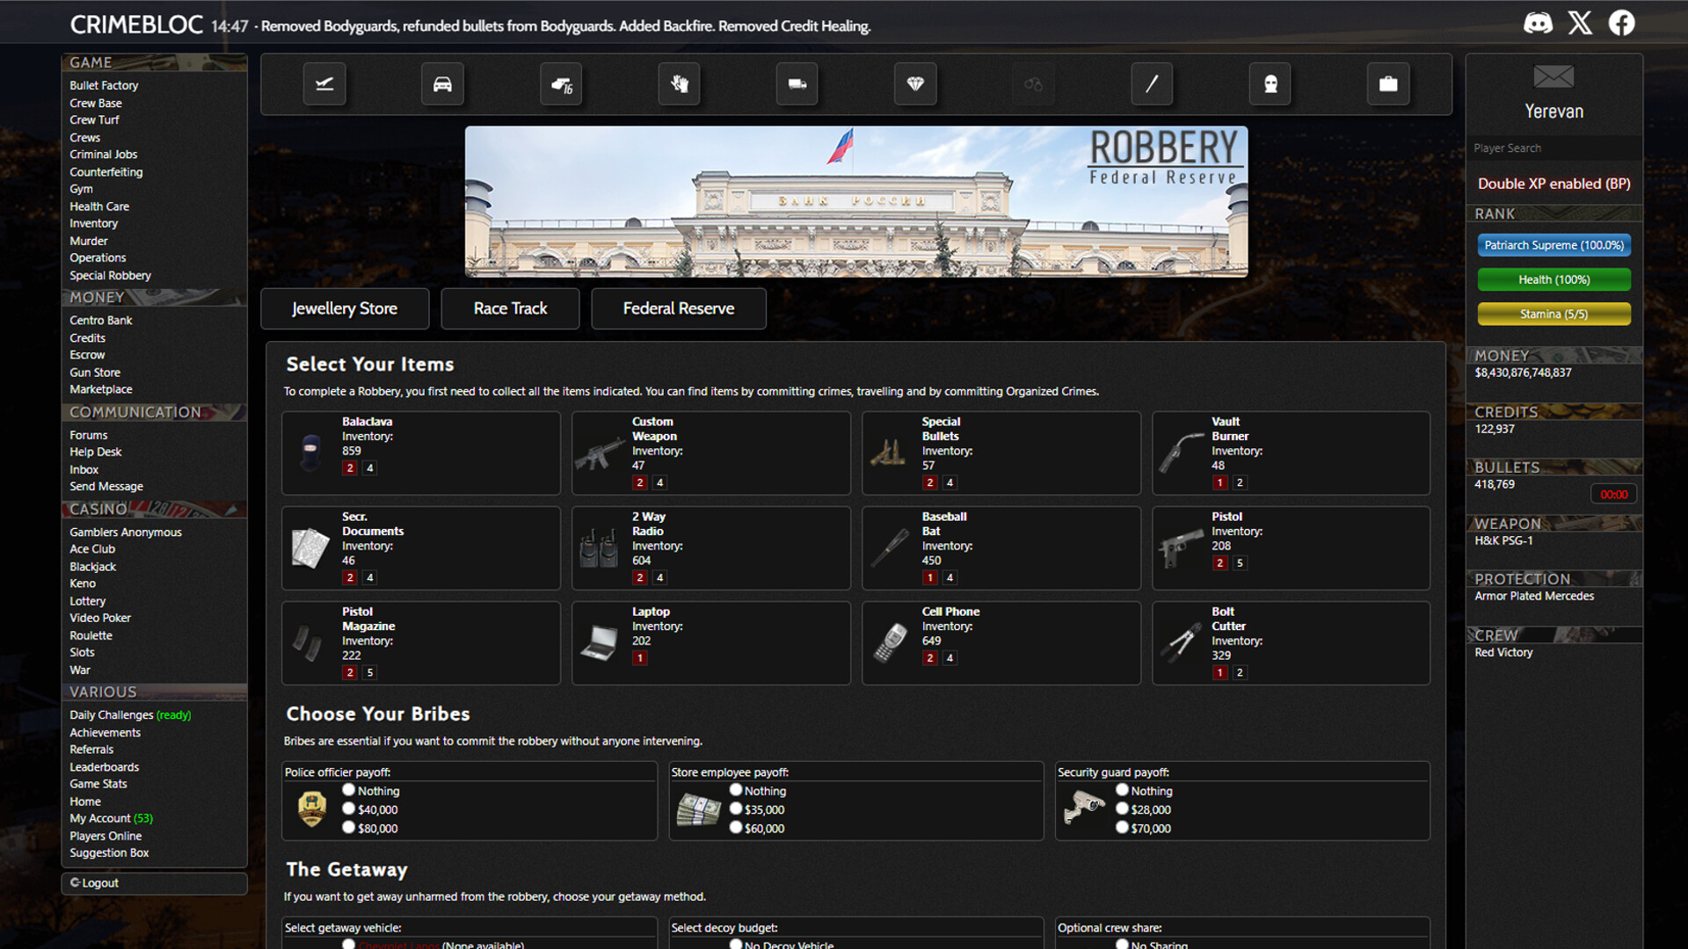Click the Stamina bar in the sidebar
This screenshot has height=949, width=1688.
coord(1553,314)
